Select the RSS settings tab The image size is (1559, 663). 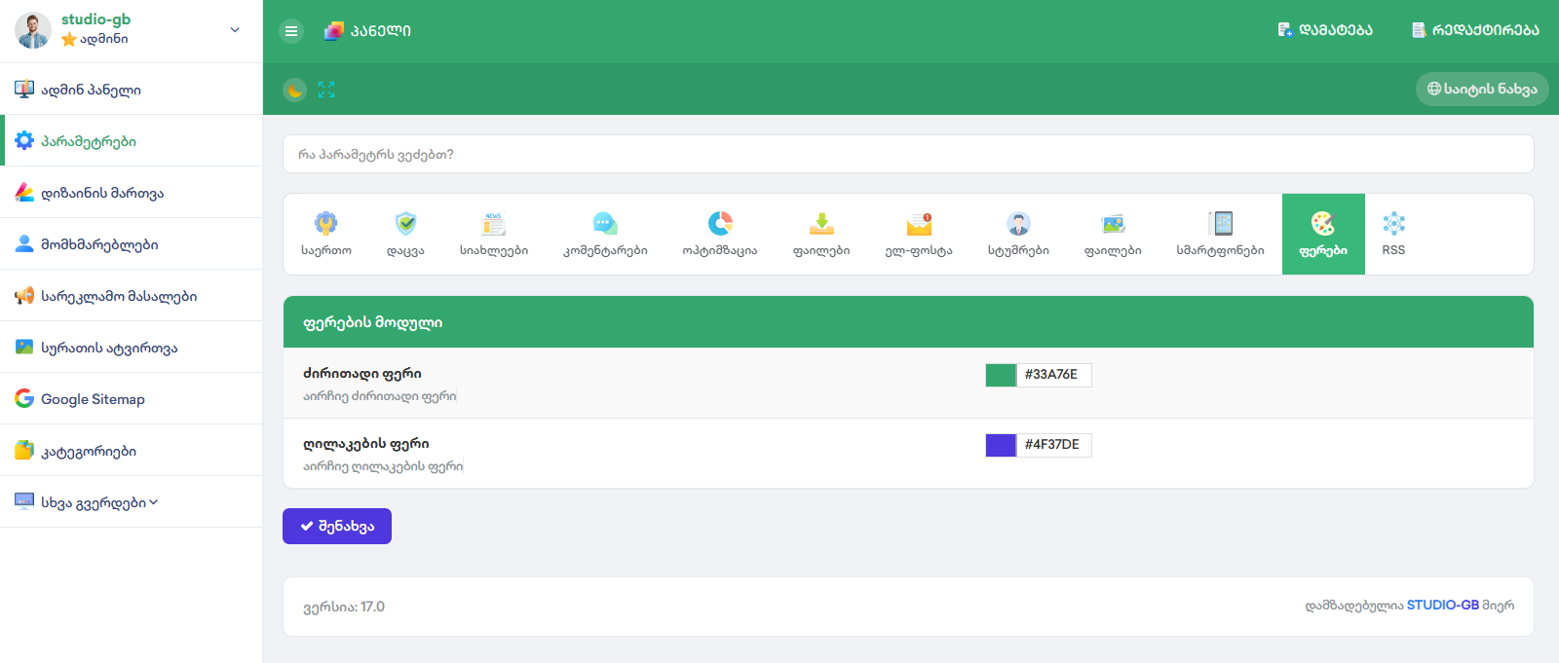click(x=1393, y=235)
